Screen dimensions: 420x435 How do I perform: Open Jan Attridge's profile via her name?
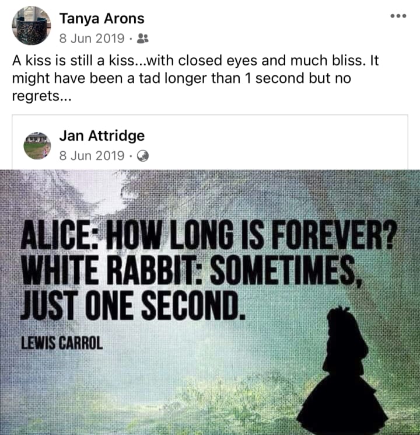(101, 136)
